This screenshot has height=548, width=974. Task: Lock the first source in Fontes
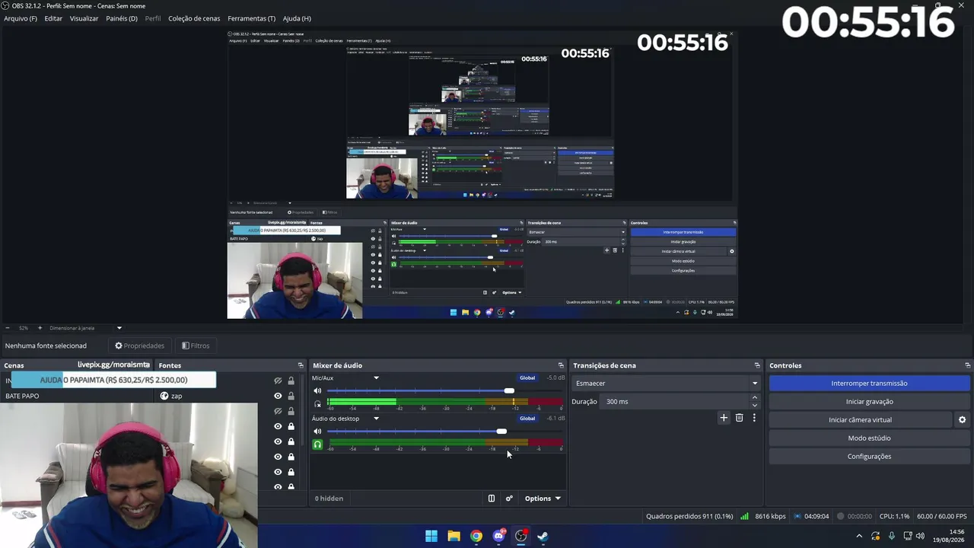291,381
